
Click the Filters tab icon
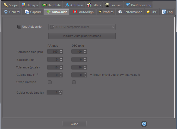[x=89, y=5]
